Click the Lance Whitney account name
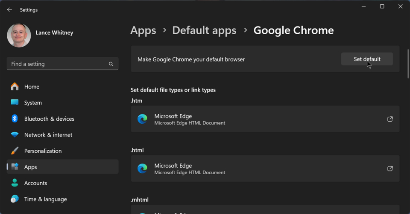The image size is (410, 214). pyautogui.click(x=54, y=33)
